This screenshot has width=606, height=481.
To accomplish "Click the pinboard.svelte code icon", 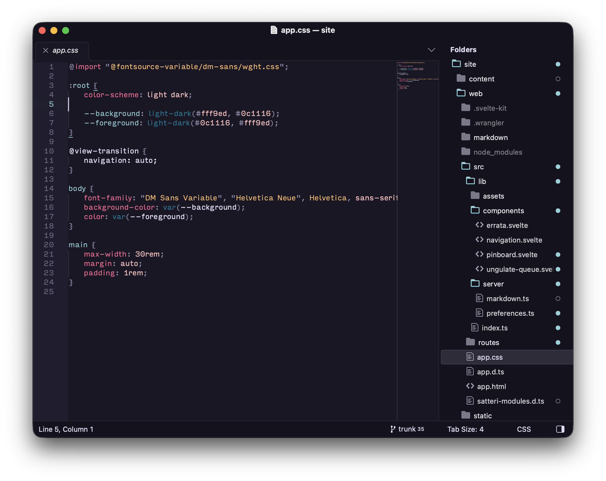I will click(479, 254).
